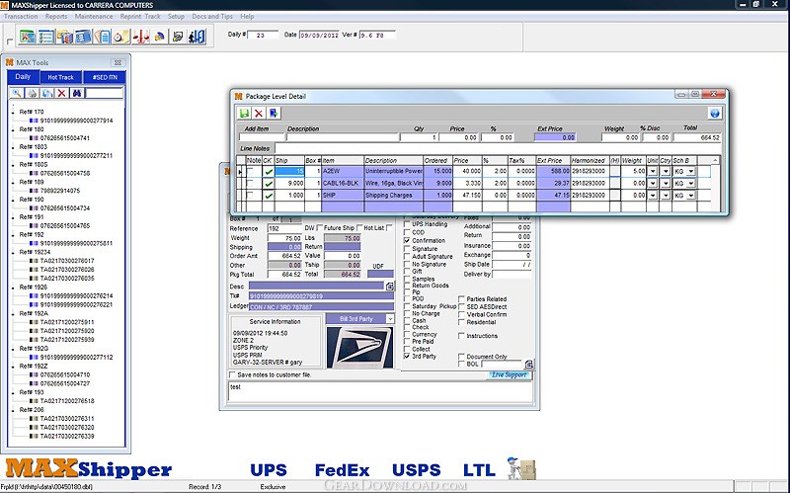Click the Live Support link
790x493 pixels.
509,375
